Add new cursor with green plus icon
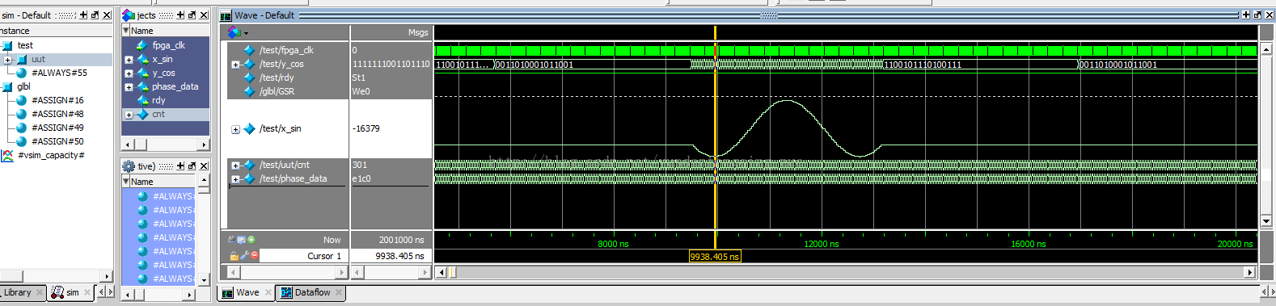 tap(251, 240)
